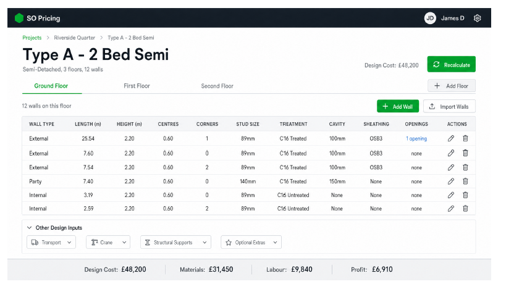Click the Add Wall button label
The height and width of the screenshot is (305, 506).
coord(403,107)
